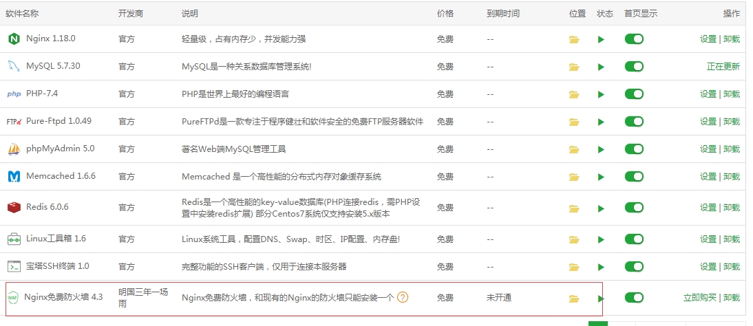Open the PHP-7.4 folder location icon
Viewport: 753px width, 326px height.
574,95
